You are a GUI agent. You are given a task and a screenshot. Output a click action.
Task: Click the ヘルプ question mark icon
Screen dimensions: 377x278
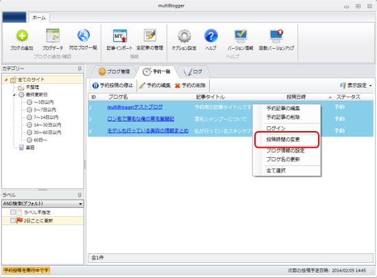(x=211, y=36)
